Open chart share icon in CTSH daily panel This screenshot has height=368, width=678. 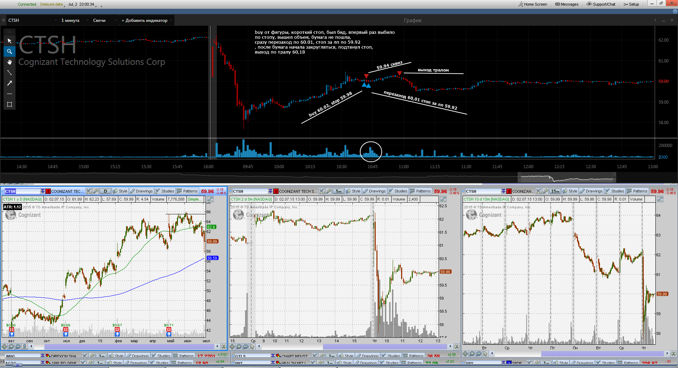210,199
